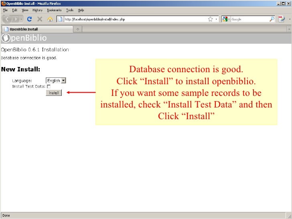292x219 pixels.
Task: Open the History menu
Action: coord(37,10)
